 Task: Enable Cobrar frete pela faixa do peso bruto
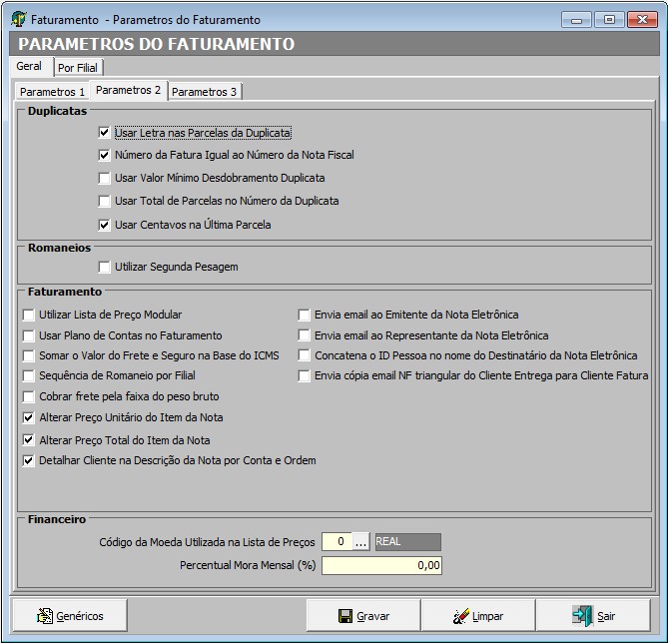tap(28, 396)
